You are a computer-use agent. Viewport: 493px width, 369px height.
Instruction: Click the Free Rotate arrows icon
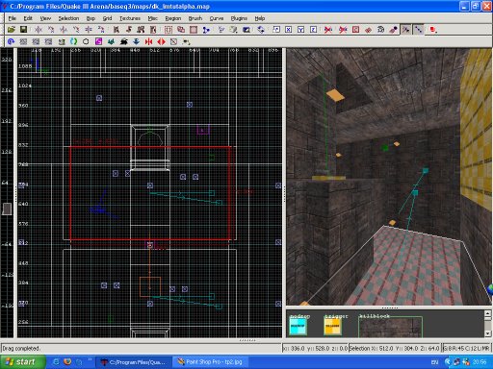pos(261,30)
